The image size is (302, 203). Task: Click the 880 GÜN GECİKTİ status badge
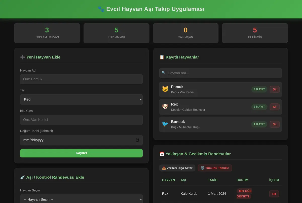click(244, 194)
